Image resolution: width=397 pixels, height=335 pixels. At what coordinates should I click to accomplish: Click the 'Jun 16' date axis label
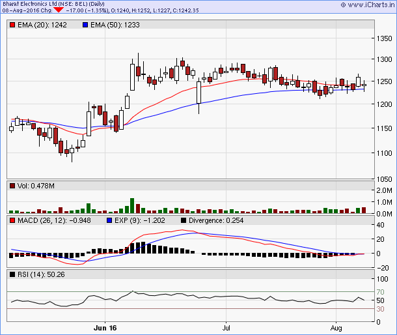tap(105, 328)
